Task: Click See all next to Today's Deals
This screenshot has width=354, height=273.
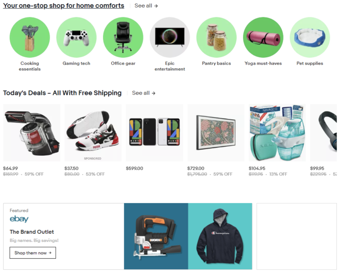Action: (144, 93)
